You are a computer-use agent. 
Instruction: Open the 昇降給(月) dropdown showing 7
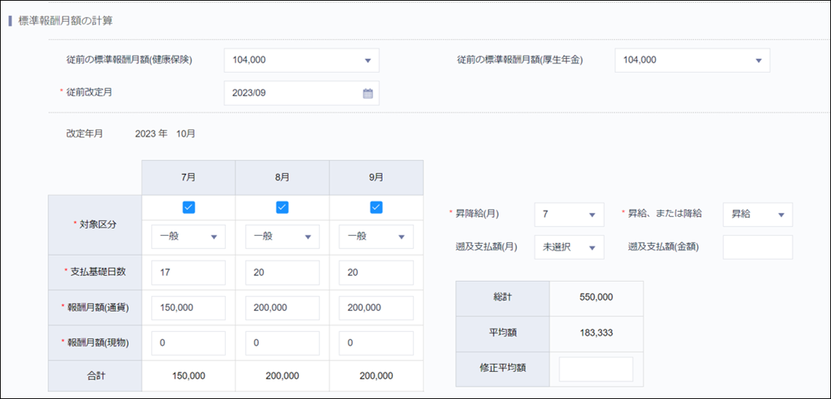569,215
